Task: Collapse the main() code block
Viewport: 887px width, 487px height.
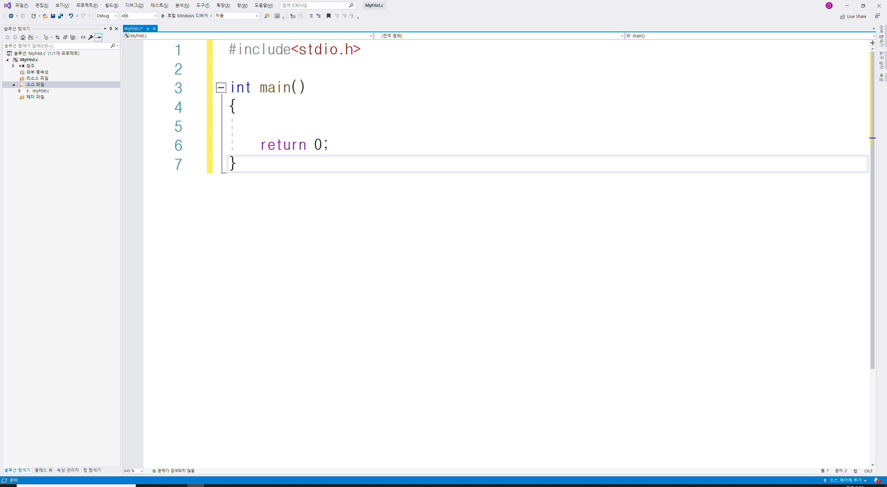Action: pos(221,88)
